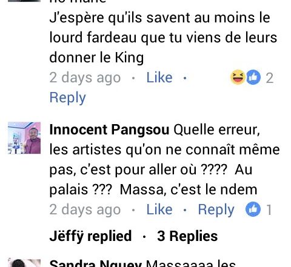Click reaction count 1 on Pangsou's comment
This screenshot has width=291, height=267.
(269, 210)
